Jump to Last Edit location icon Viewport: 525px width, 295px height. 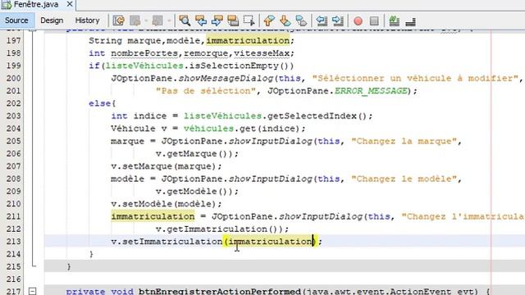pyautogui.click(x=118, y=20)
